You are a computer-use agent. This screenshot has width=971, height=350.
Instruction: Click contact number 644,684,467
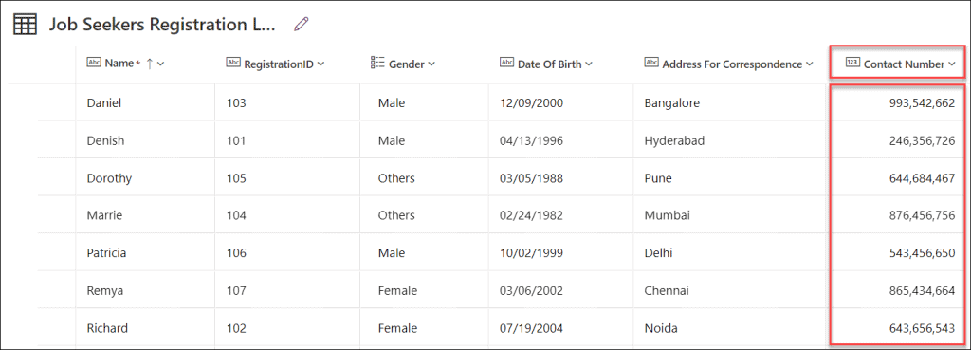tap(922, 178)
